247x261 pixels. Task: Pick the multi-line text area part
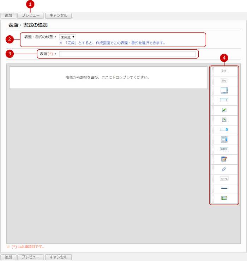tap(224, 90)
